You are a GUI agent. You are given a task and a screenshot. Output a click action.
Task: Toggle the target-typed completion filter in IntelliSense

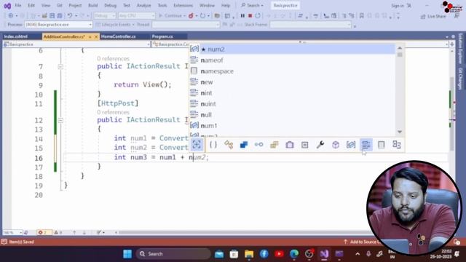197,145
